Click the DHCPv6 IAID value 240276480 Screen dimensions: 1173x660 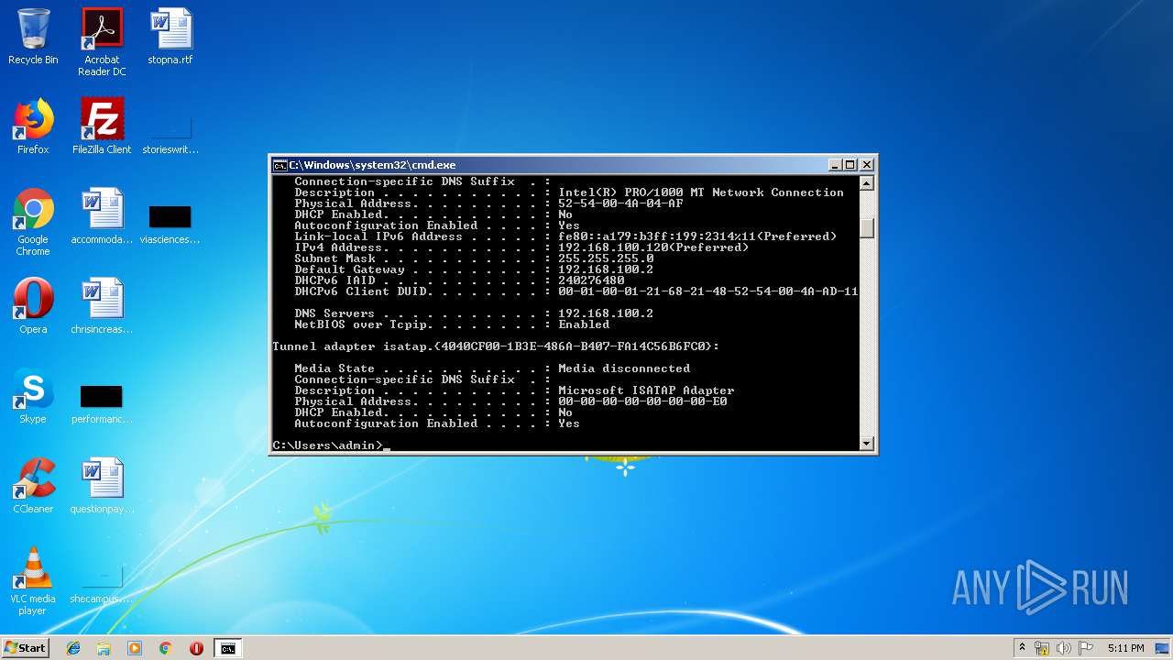tap(591, 280)
